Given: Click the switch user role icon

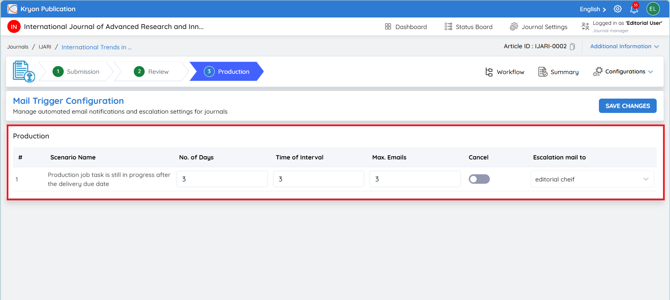Looking at the screenshot, I should 585,26.
